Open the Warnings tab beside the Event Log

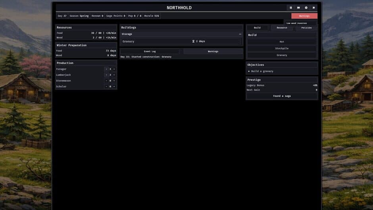pyautogui.click(x=213, y=52)
